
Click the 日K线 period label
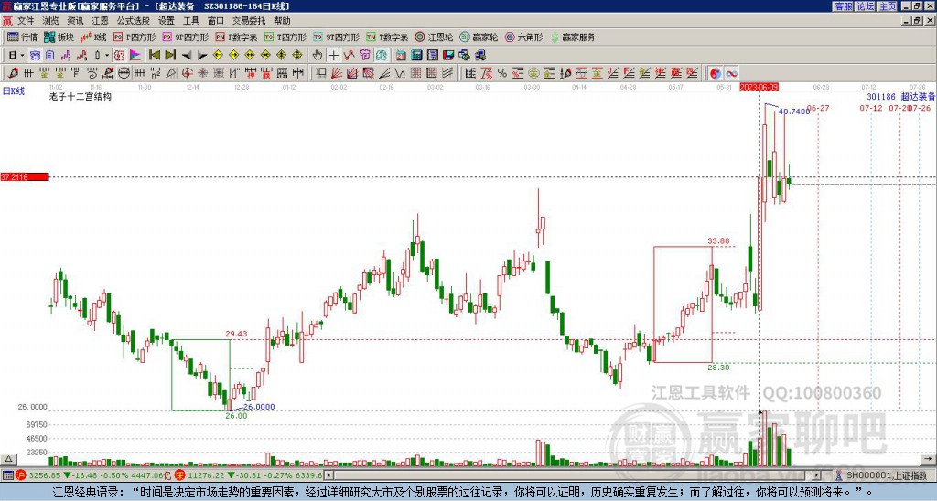click(13, 91)
